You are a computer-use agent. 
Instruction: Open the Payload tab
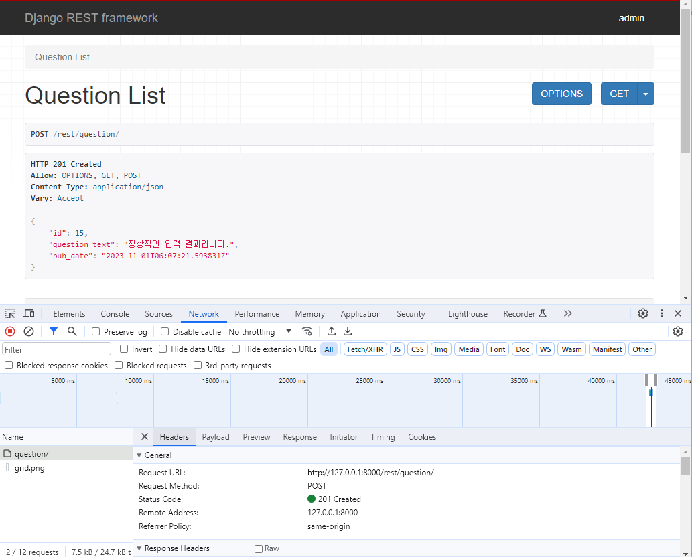pyautogui.click(x=216, y=437)
